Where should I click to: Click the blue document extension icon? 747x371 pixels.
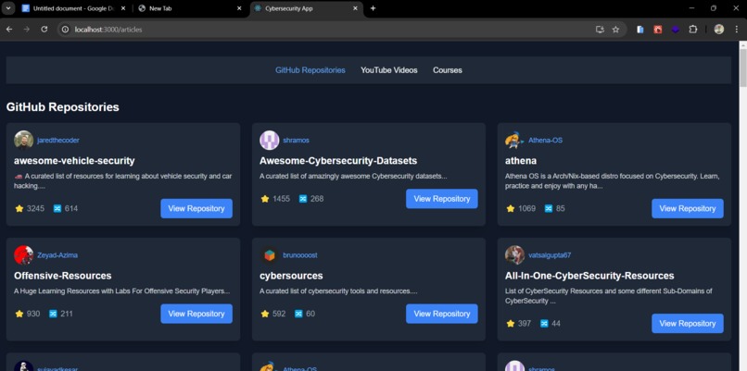coord(640,30)
